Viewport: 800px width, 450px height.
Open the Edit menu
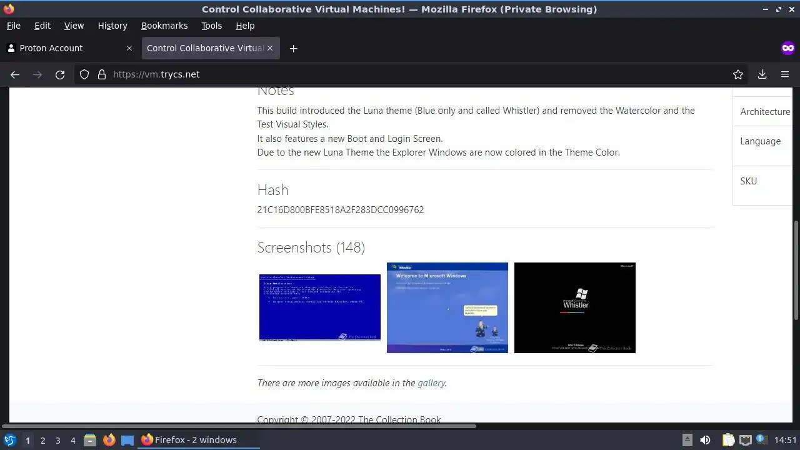42,26
